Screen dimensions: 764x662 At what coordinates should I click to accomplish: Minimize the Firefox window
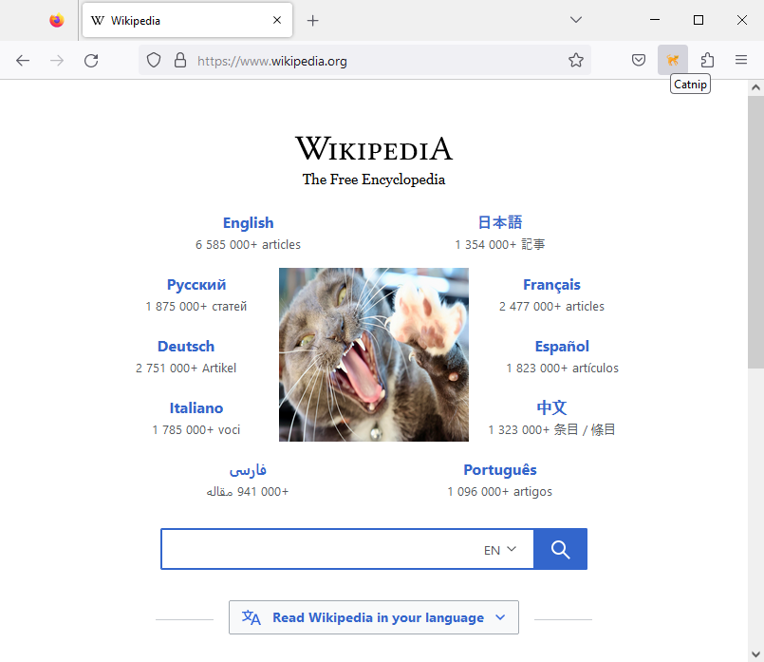655,20
